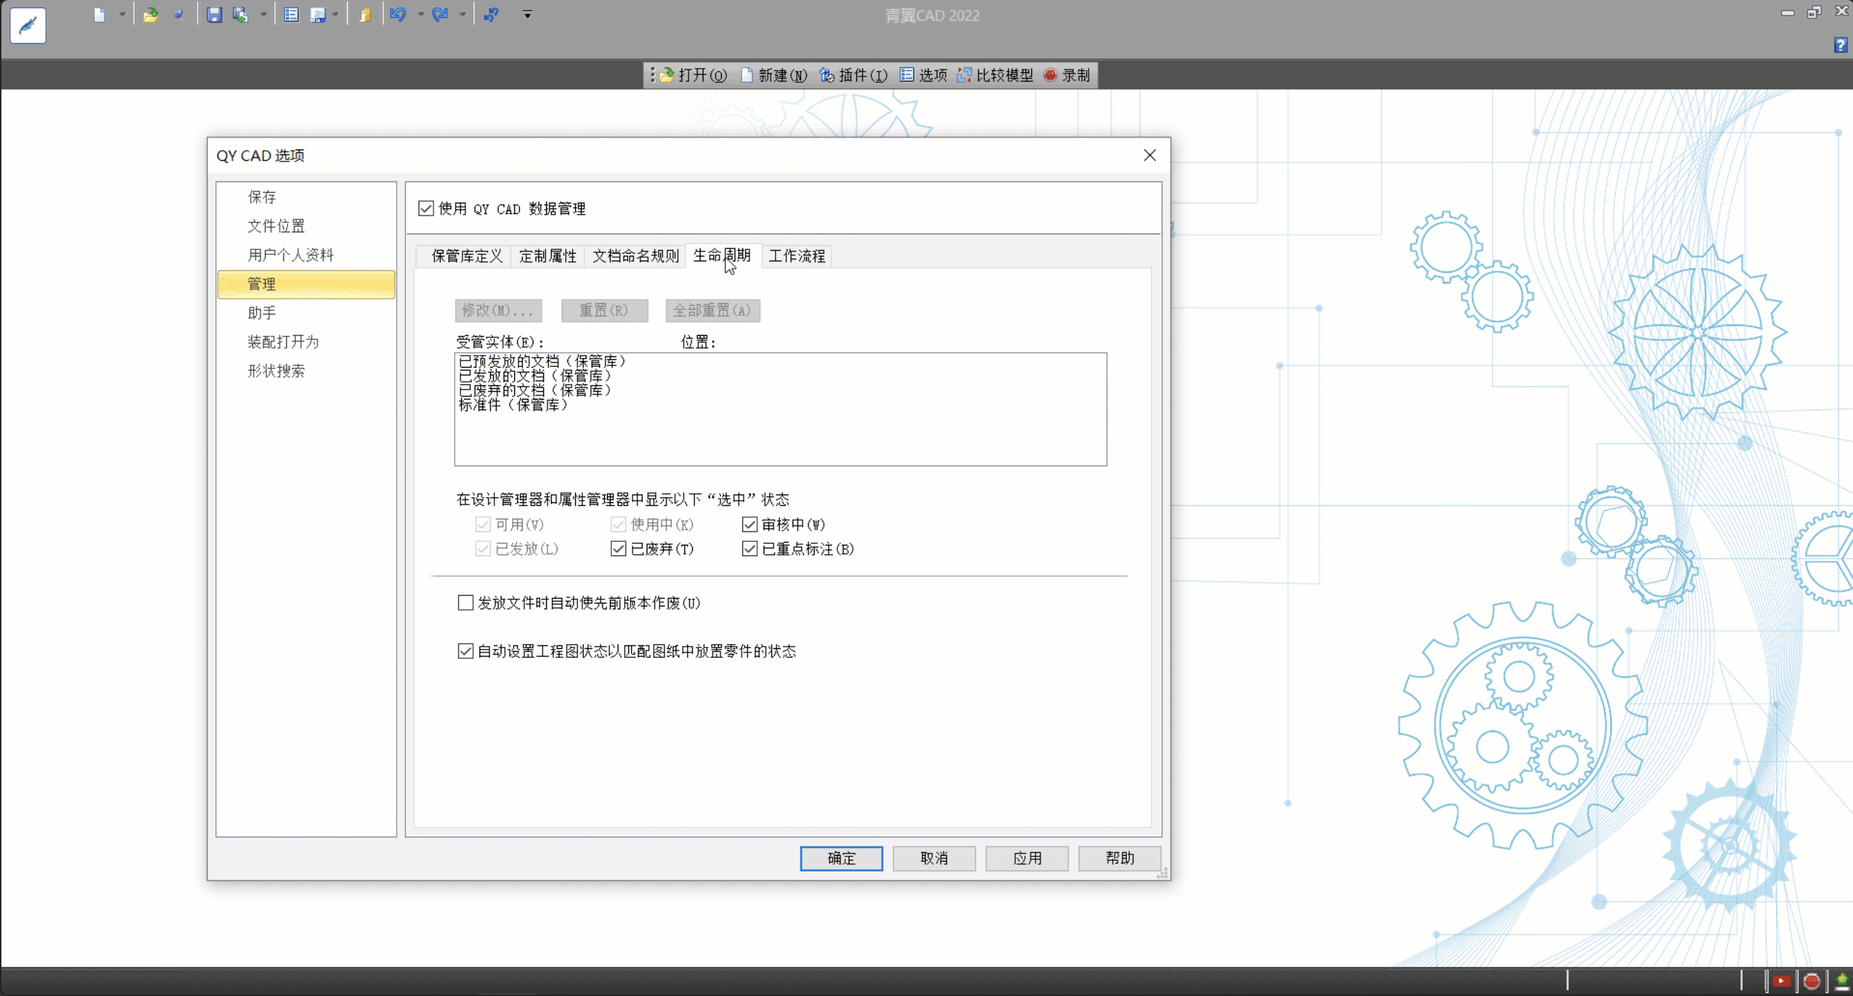Select 保存 in options sidebar
Image resolution: width=1853 pixels, height=996 pixels.
tap(307, 197)
